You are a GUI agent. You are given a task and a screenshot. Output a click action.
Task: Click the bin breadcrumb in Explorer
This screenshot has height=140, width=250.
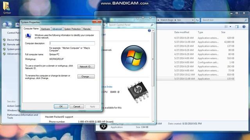(179, 20)
